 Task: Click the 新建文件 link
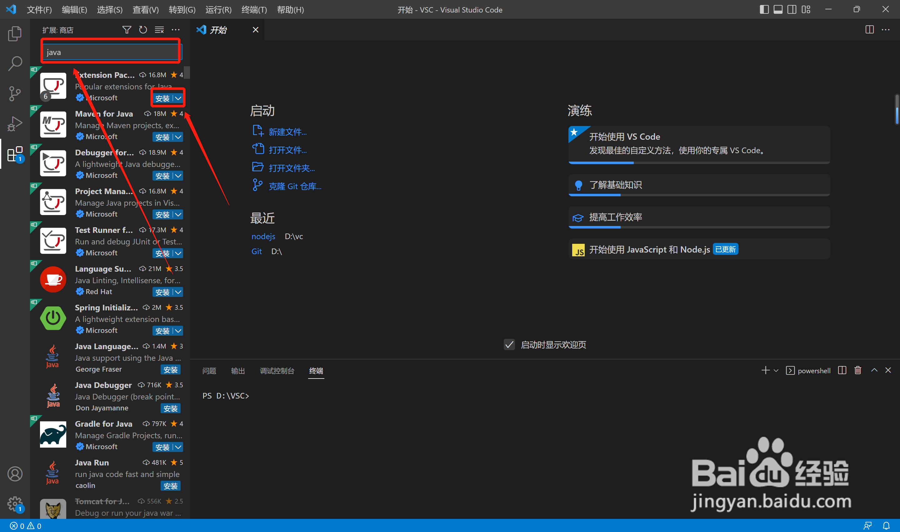[288, 132]
